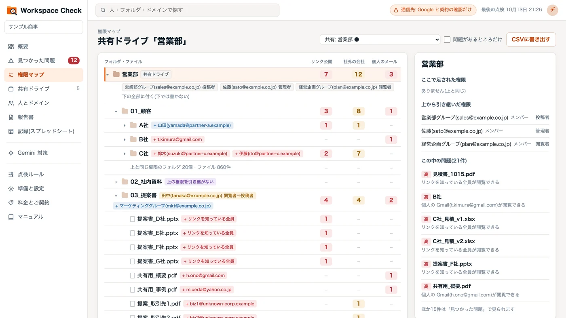The height and width of the screenshot is (318, 566).
Task: Click the CSVに書き出す button
Action: pyautogui.click(x=531, y=40)
